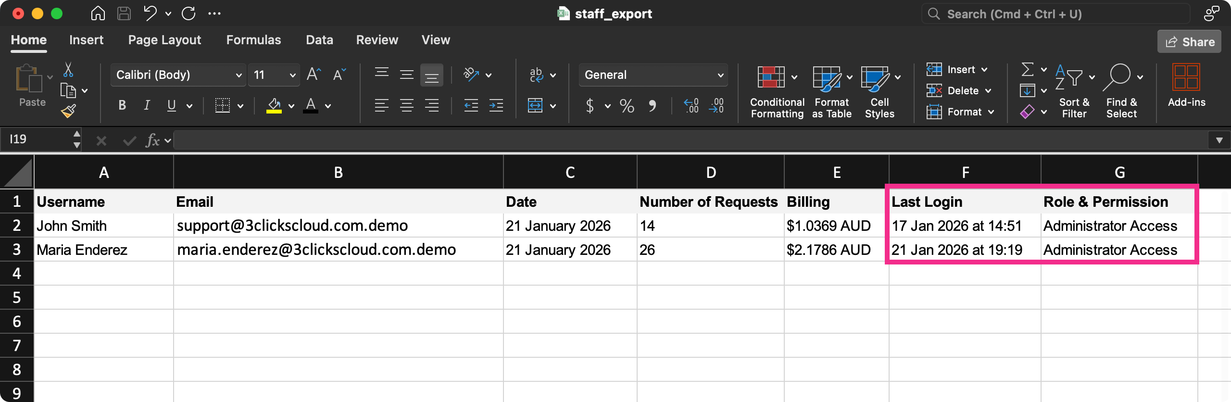Switch to the Formulas tab
The width and height of the screenshot is (1231, 402).
click(253, 40)
